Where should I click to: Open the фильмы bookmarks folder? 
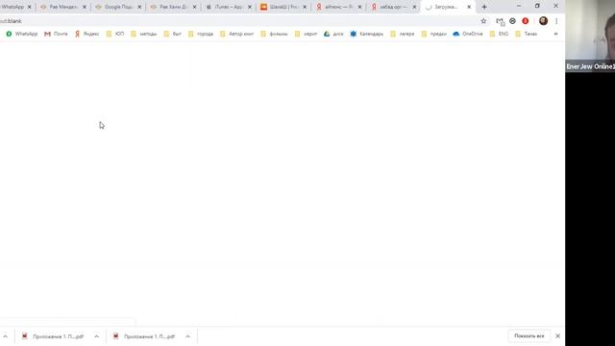coord(274,35)
